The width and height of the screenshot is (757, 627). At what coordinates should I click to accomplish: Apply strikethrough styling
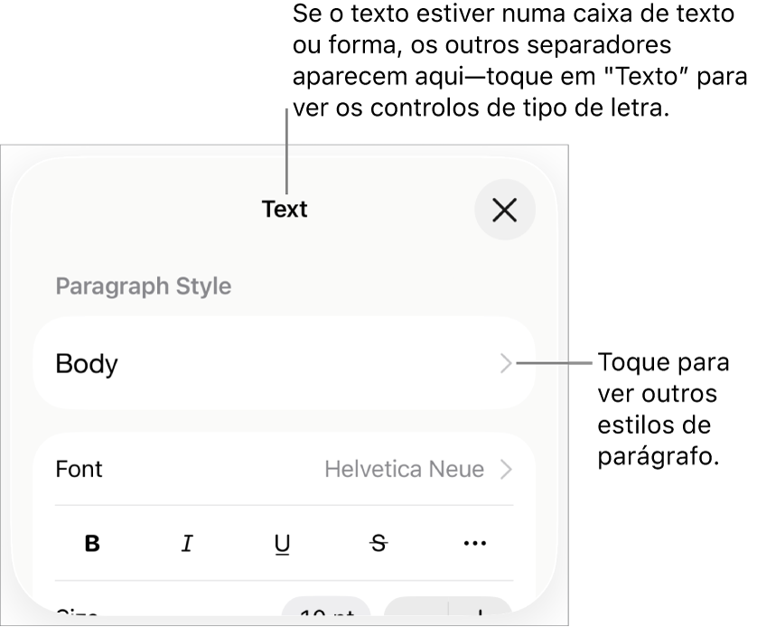click(378, 543)
